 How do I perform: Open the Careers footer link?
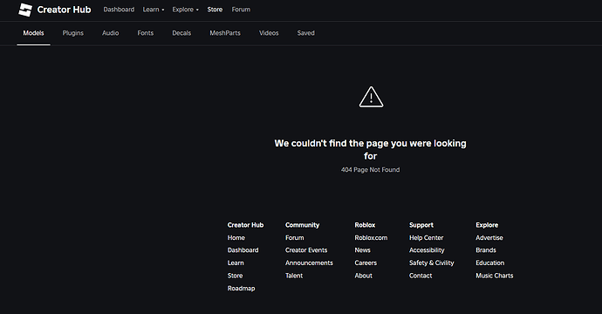click(366, 263)
